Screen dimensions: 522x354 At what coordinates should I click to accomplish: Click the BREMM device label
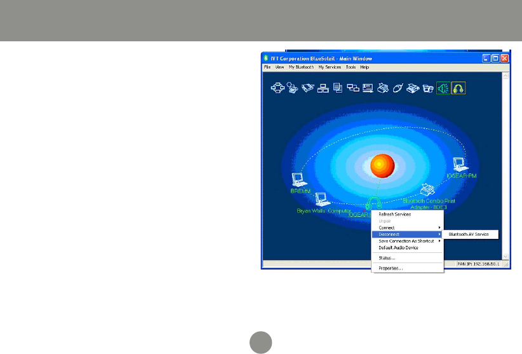pos(300,191)
